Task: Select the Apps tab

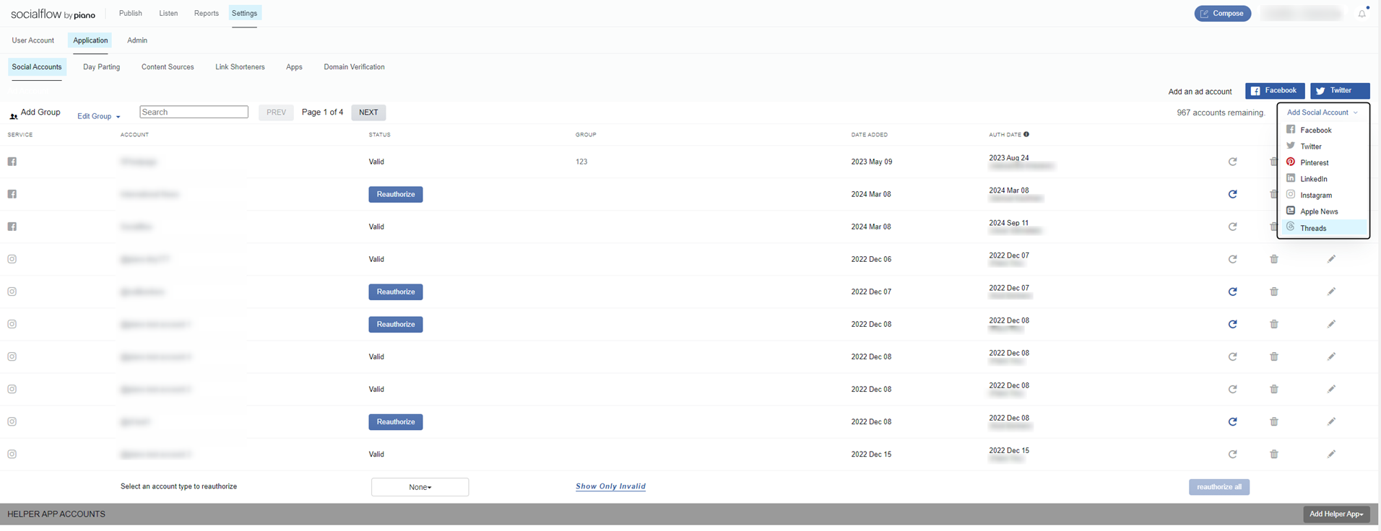Action: tap(294, 67)
